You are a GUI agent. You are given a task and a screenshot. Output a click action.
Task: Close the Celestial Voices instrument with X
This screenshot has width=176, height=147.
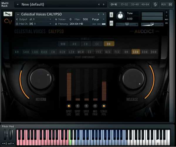(167, 12)
